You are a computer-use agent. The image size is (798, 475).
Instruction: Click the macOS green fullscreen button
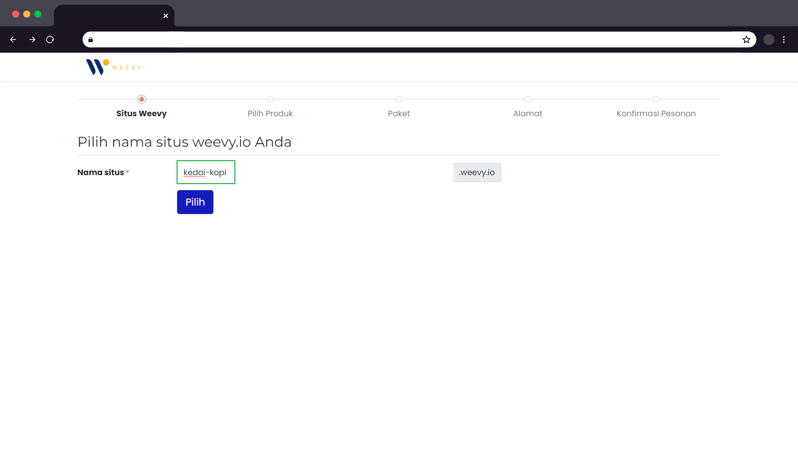pyautogui.click(x=37, y=14)
